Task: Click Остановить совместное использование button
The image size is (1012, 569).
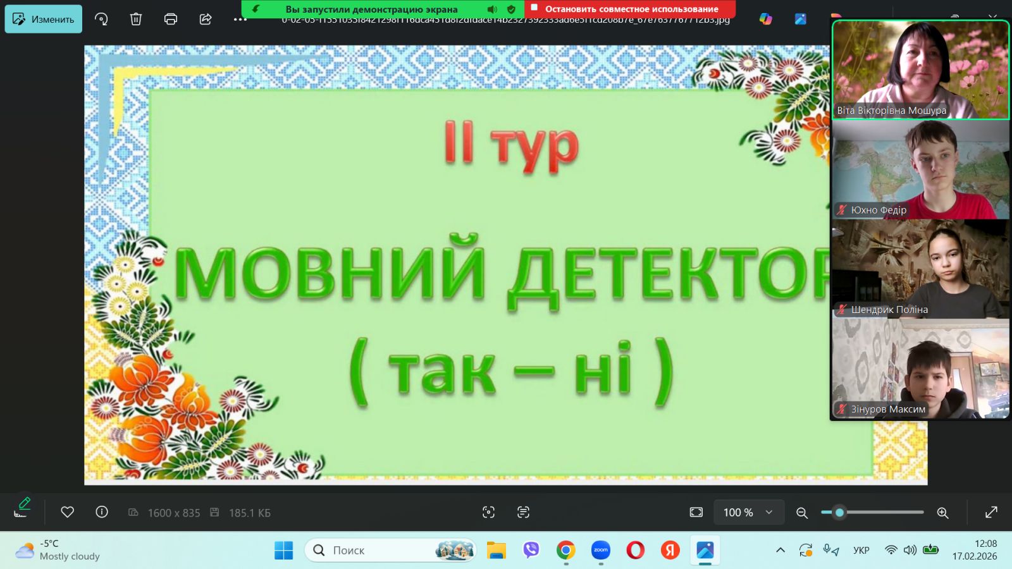Action: 630,9
